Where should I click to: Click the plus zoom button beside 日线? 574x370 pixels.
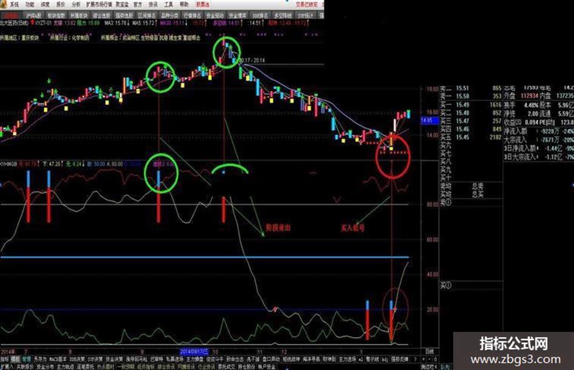[x=423, y=359]
